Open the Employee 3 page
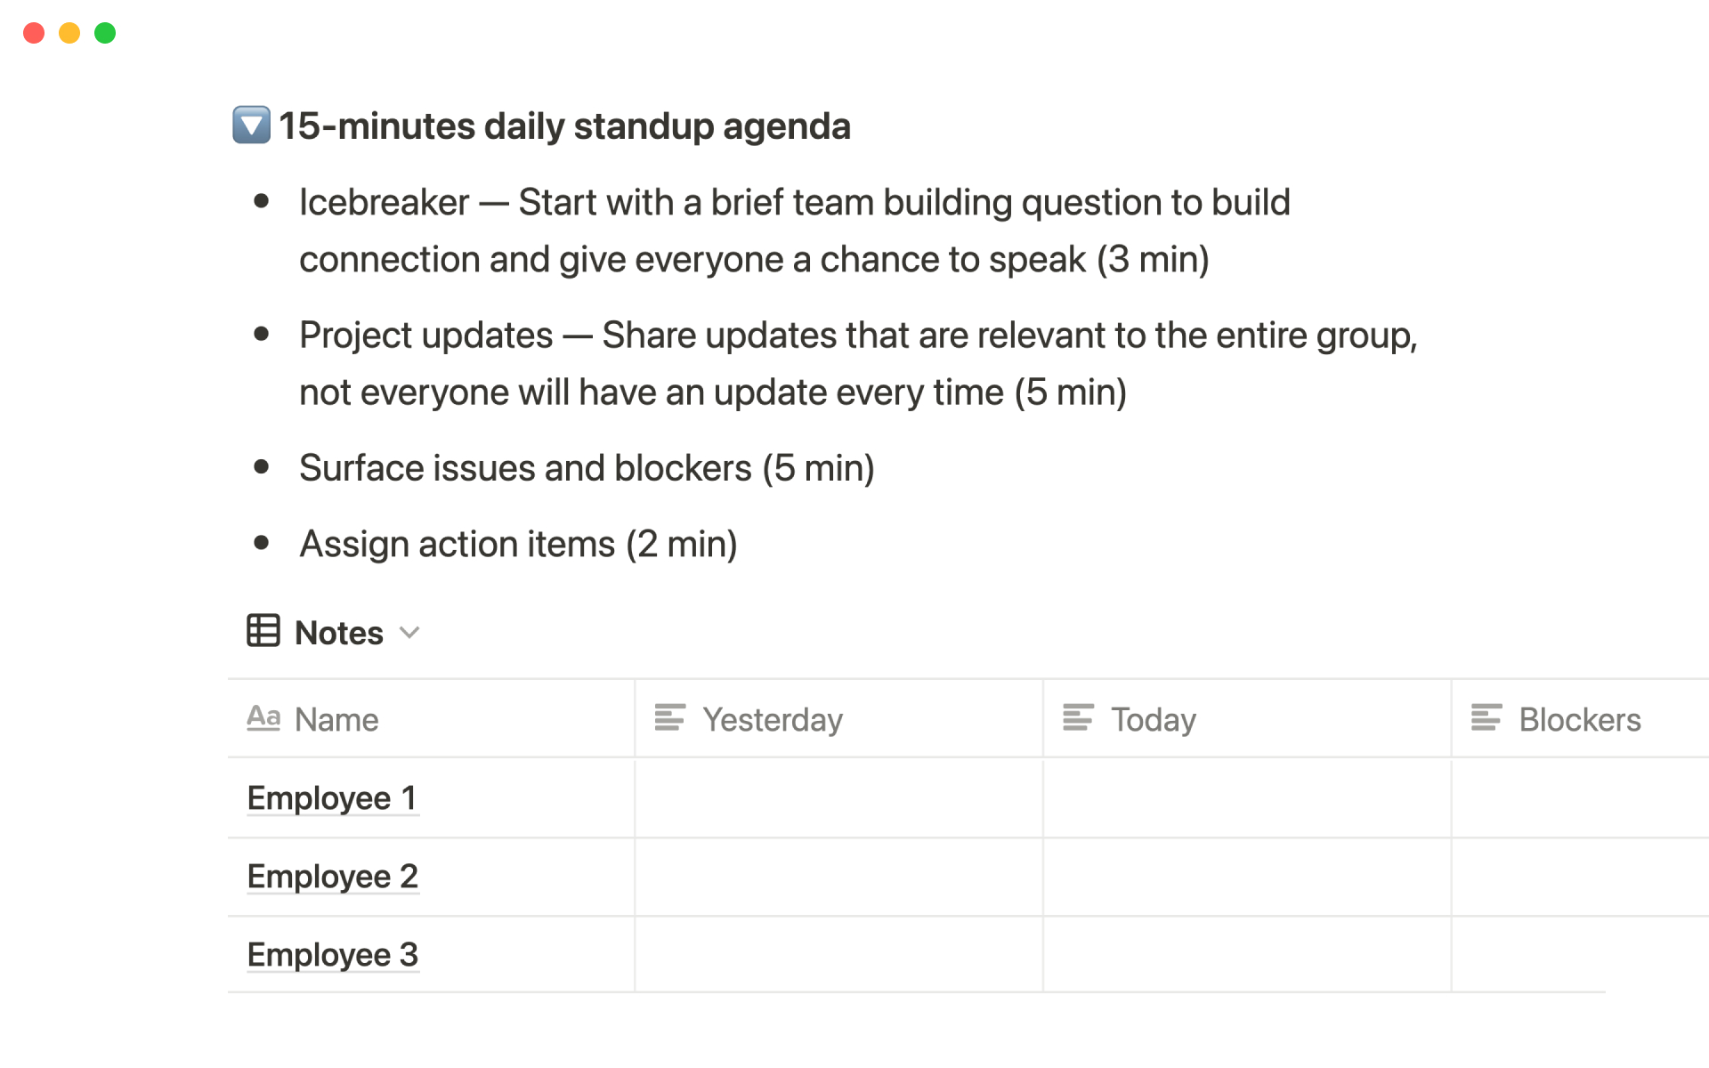This screenshot has height=1068, width=1709. pos(332,955)
